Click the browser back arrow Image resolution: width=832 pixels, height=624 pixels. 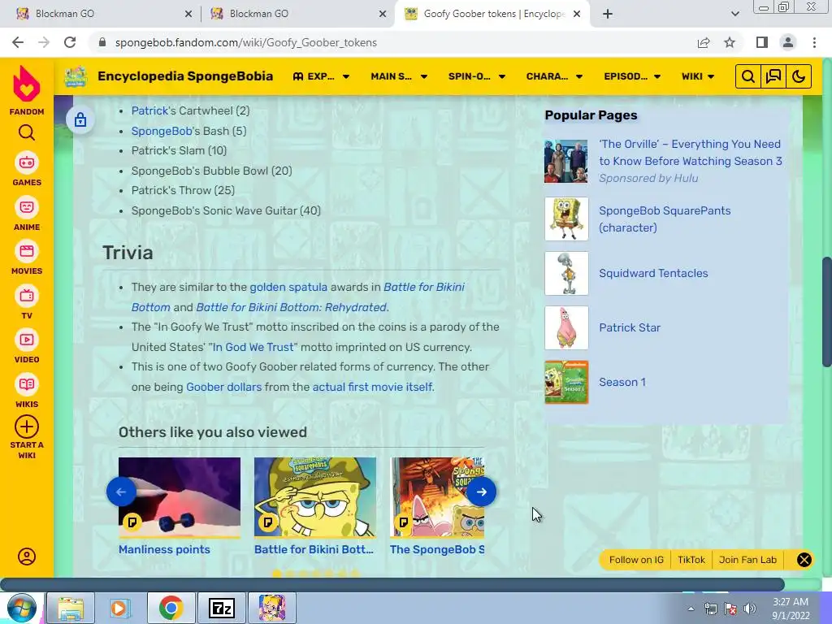pos(18,42)
